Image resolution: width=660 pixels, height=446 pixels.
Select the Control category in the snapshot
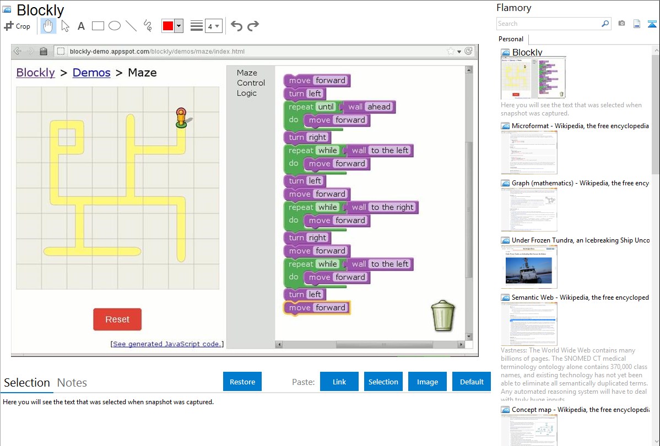(251, 83)
